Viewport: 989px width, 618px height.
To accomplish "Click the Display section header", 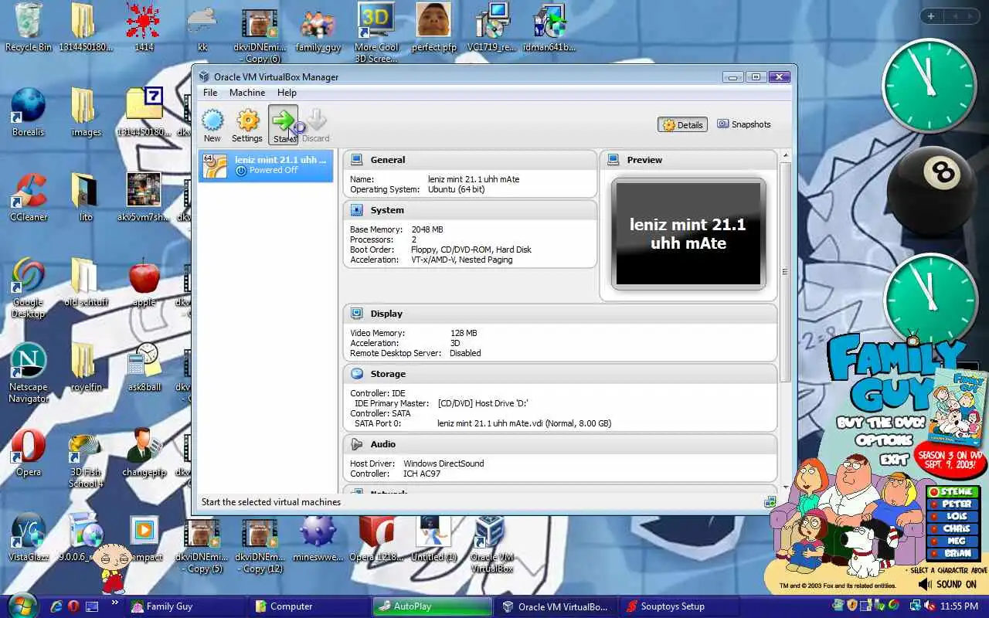I will (x=560, y=314).
